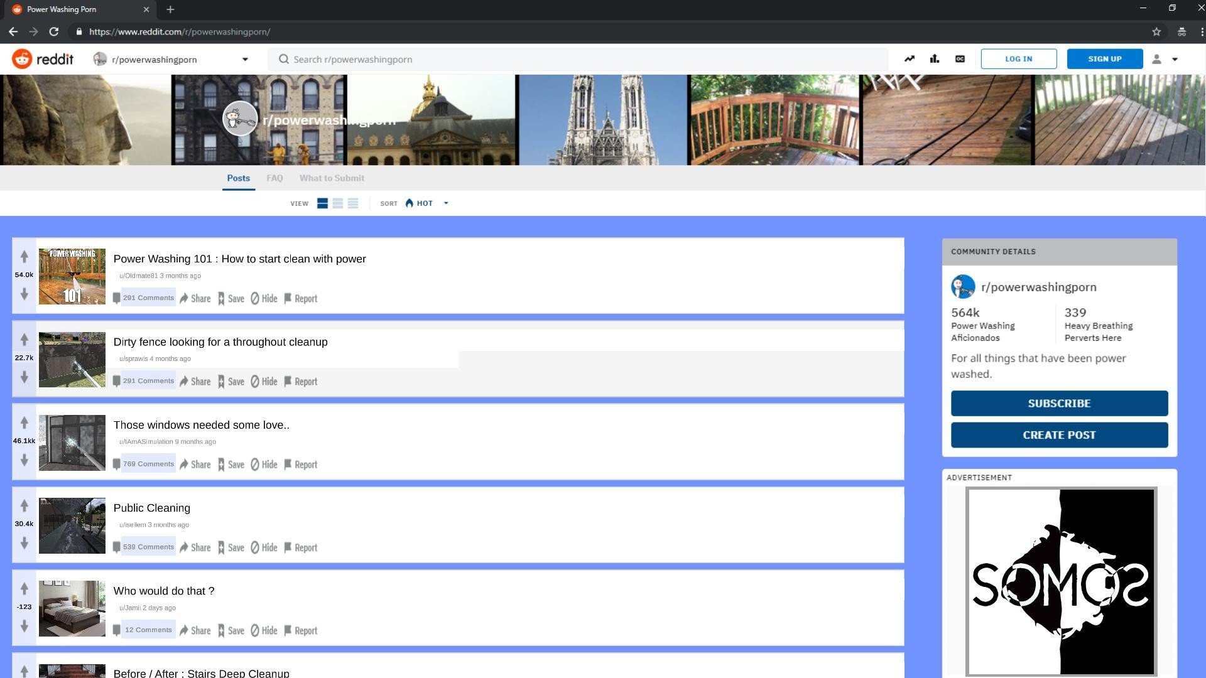Click the LOG IN button
The height and width of the screenshot is (678, 1206).
tap(1018, 59)
